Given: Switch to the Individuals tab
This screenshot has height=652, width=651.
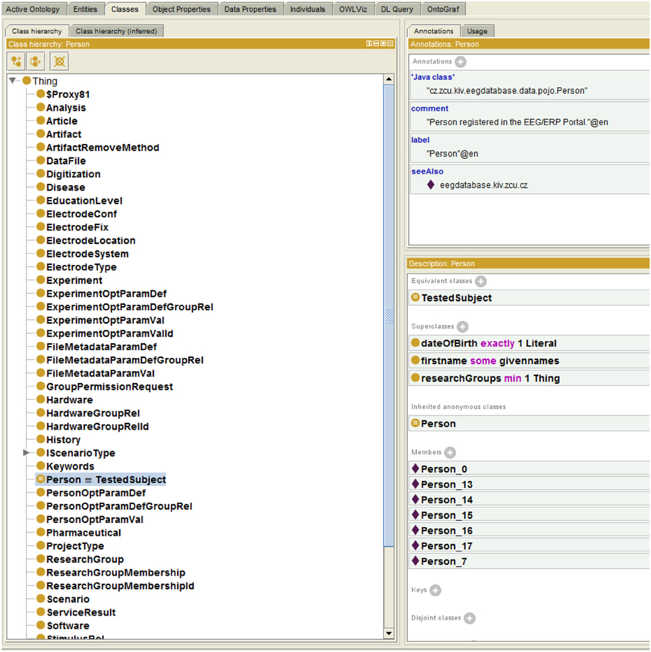Looking at the screenshot, I should click(x=308, y=9).
